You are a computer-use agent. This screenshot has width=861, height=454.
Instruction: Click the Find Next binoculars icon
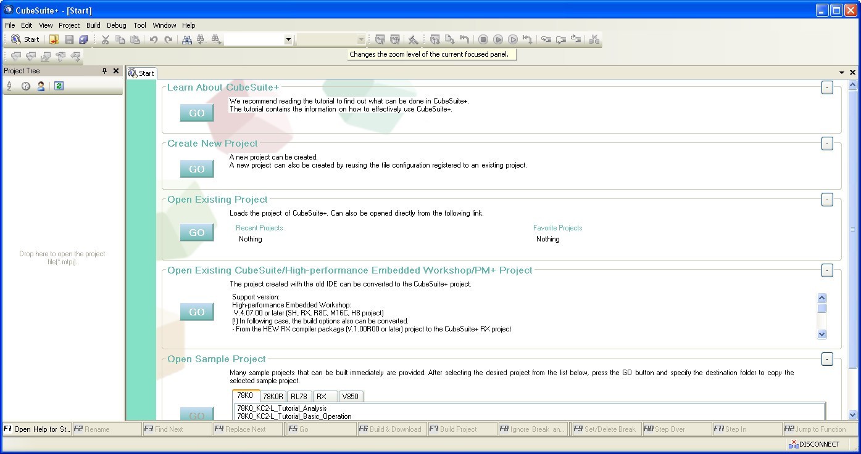coord(216,39)
